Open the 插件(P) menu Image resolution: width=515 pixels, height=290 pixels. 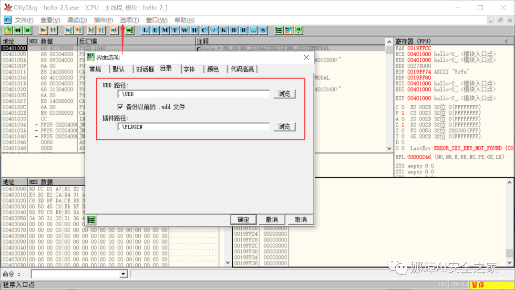pyautogui.click(x=103, y=20)
